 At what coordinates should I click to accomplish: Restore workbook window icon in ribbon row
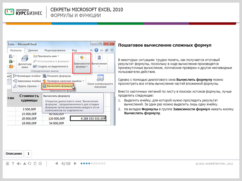(107, 50)
